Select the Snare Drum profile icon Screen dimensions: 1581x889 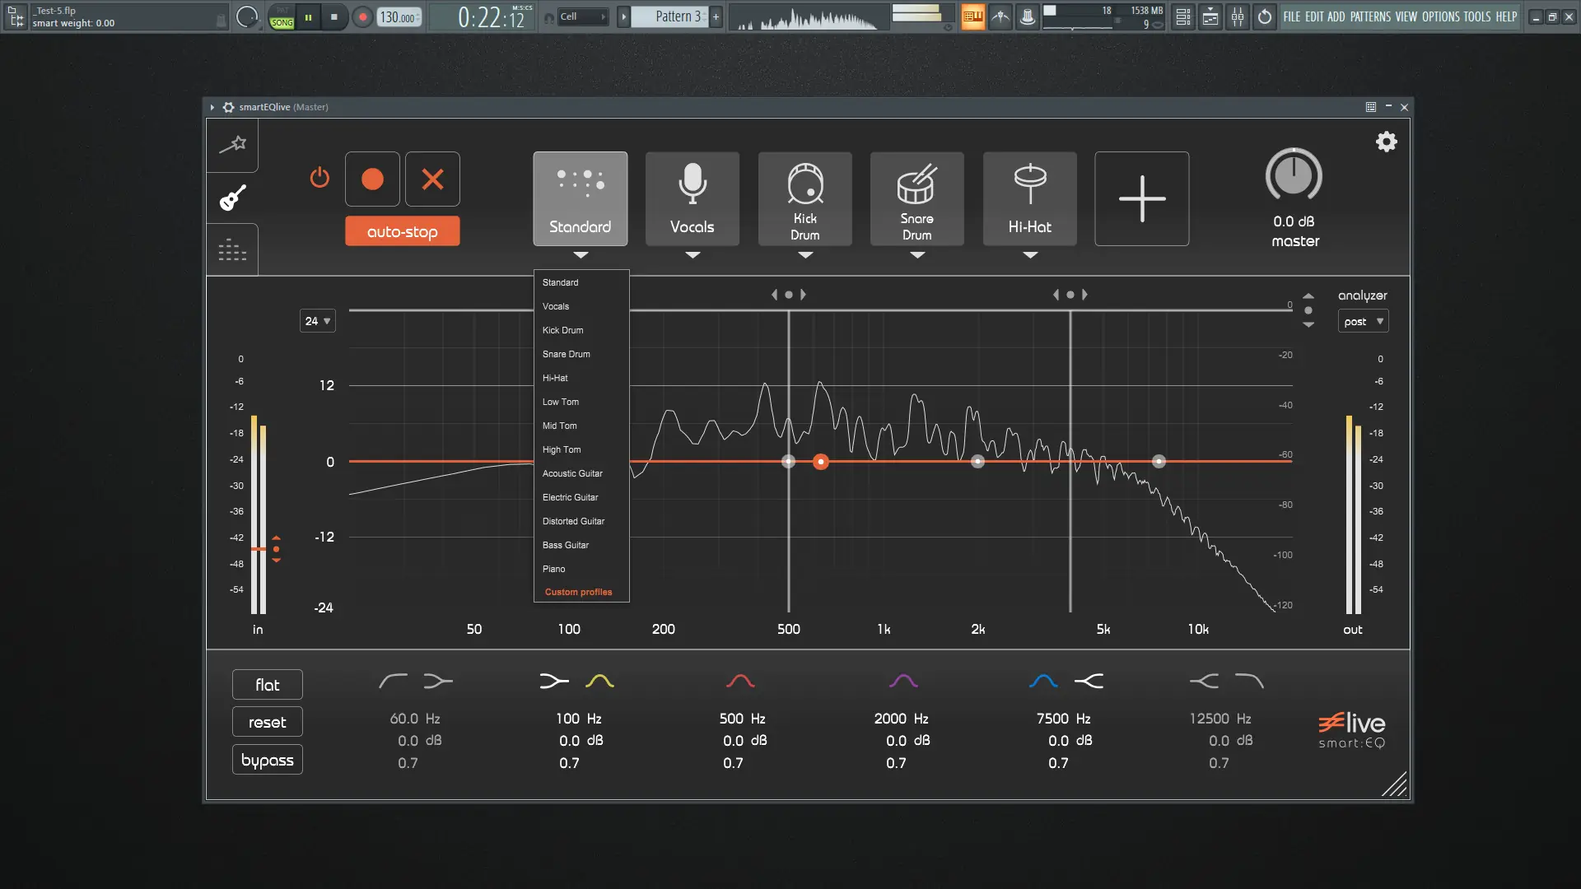(916, 198)
